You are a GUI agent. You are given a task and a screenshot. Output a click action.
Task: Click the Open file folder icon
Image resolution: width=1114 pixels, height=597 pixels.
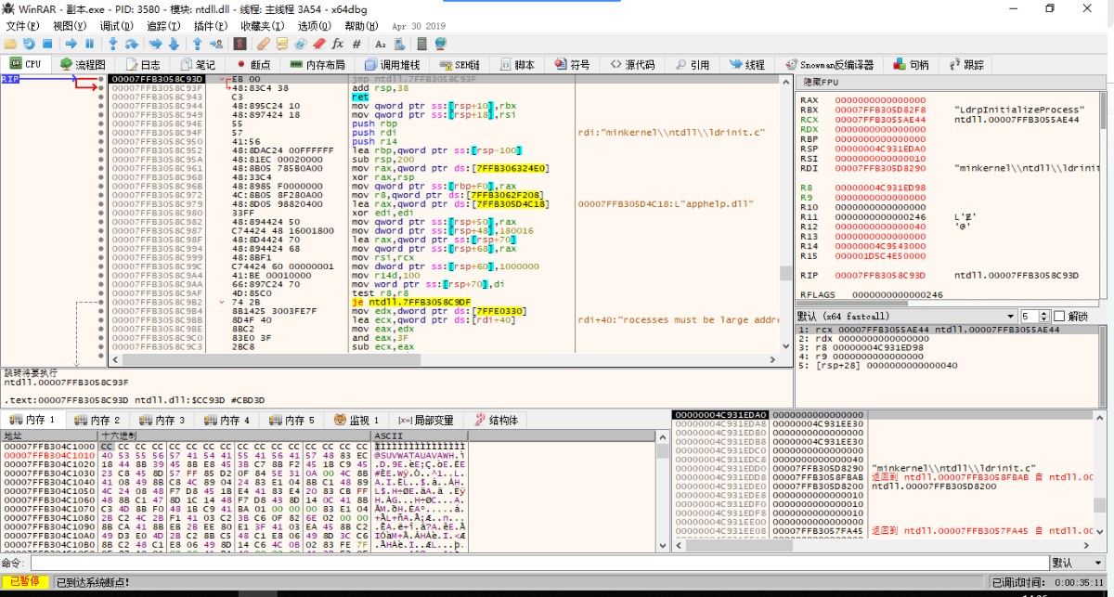pyautogui.click(x=10, y=44)
